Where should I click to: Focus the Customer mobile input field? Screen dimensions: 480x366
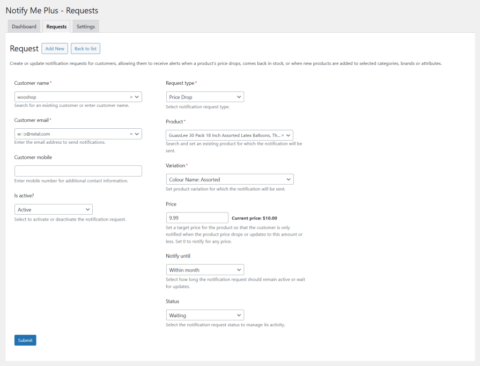78,171
